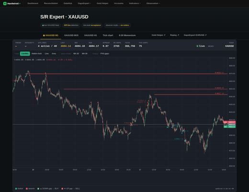249x192 pixels.
Task: Expand the Observation navigation dropdown
Action: (x=153, y=3)
